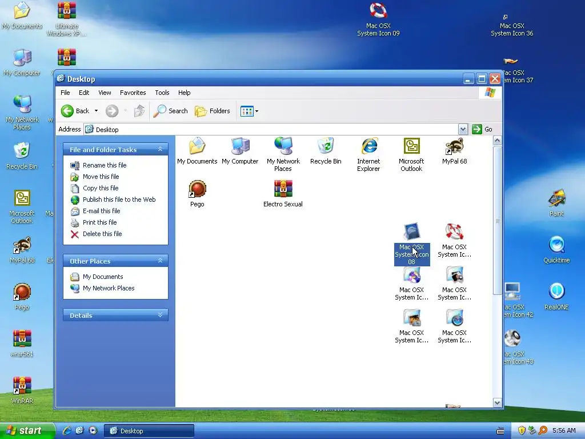Select Quicktime icon on desktop
This screenshot has width=585, height=439.
click(556, 250)
